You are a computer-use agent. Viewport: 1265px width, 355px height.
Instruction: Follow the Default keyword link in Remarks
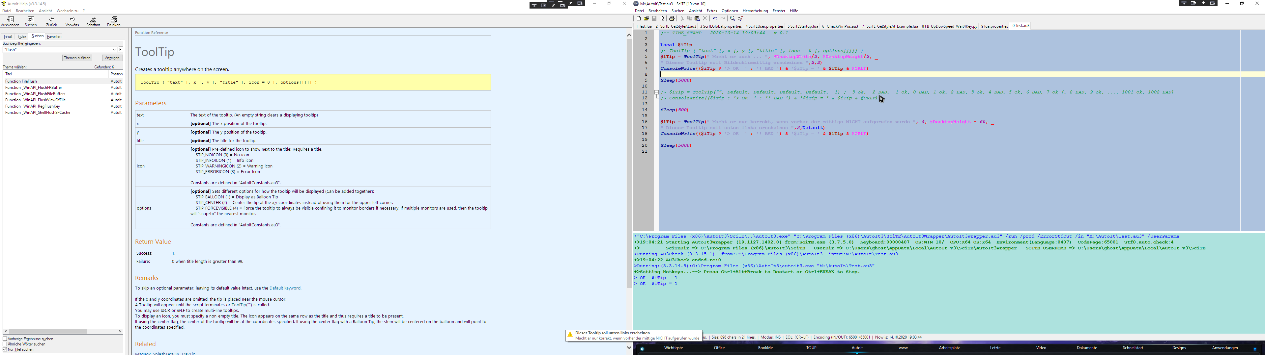click(285, 288)
